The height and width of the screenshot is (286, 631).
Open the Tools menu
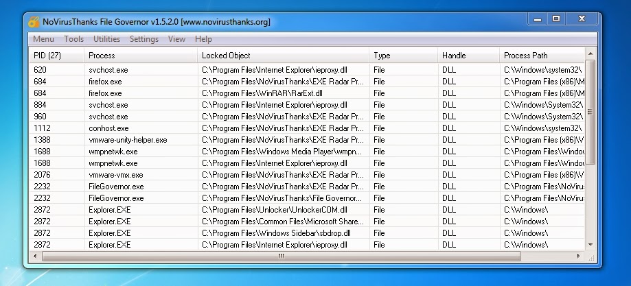point(74,39)
